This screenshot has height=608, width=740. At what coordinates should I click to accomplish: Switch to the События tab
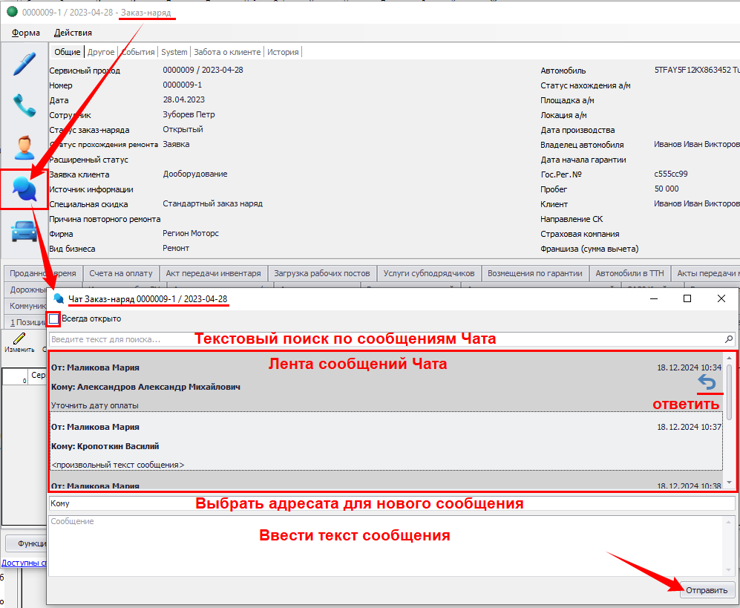click(x=138, y=52)
